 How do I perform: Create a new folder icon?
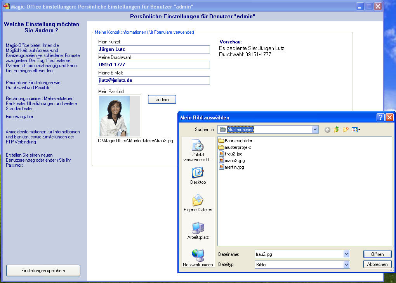point(346,129)
